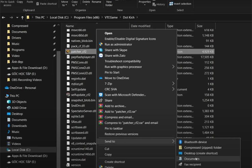Open Compressed folder in Quick access
Viewport: 252px width, 168px height.
click(20, 26)
